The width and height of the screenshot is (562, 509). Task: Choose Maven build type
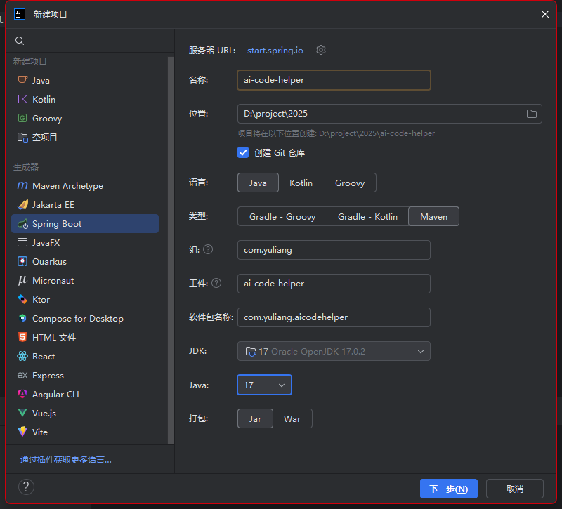tap(433, 217)
